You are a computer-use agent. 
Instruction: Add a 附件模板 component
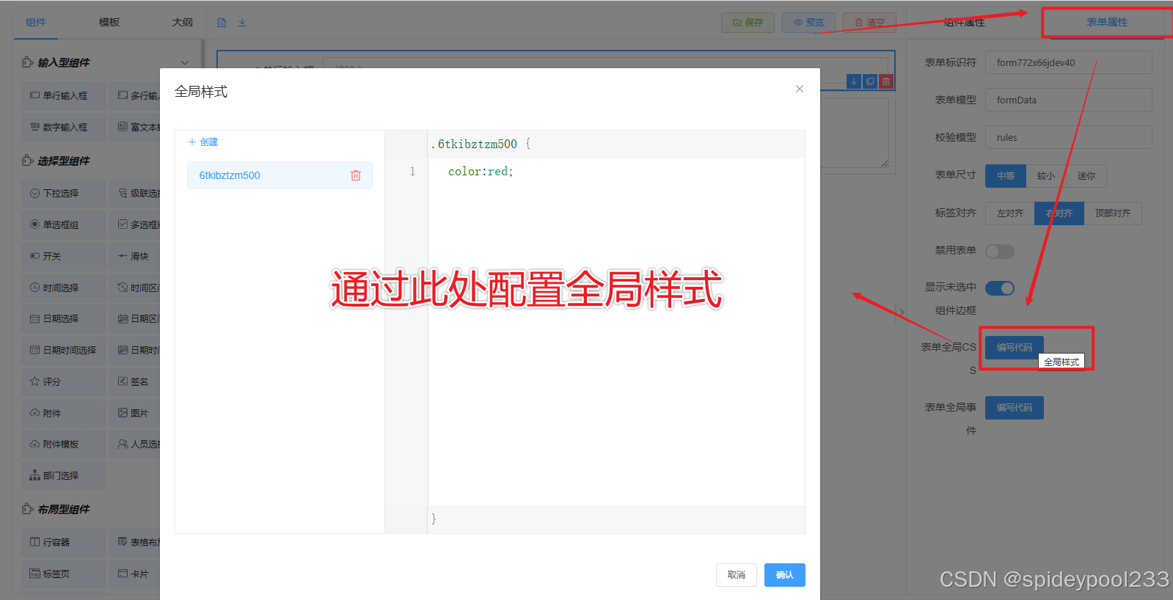[x=63, y=444]
